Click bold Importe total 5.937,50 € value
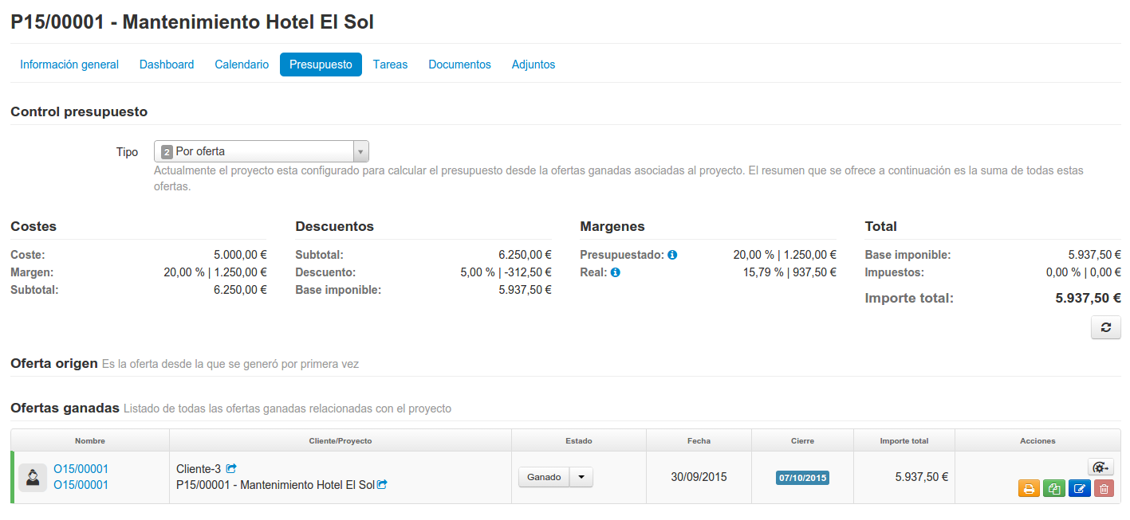This screenshot has width=1130, height=520. pos(1088,299)
